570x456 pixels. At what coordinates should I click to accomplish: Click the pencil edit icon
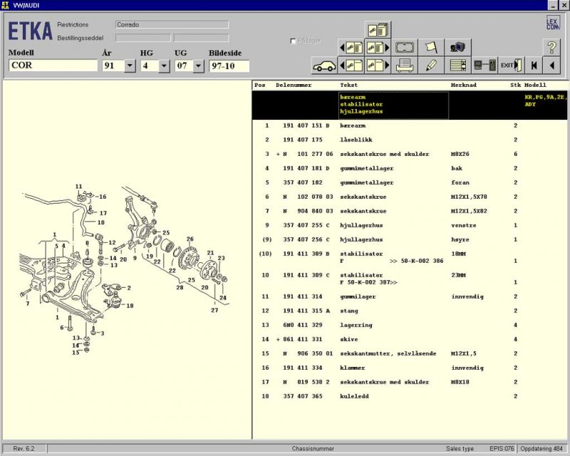tap(431, 66)
